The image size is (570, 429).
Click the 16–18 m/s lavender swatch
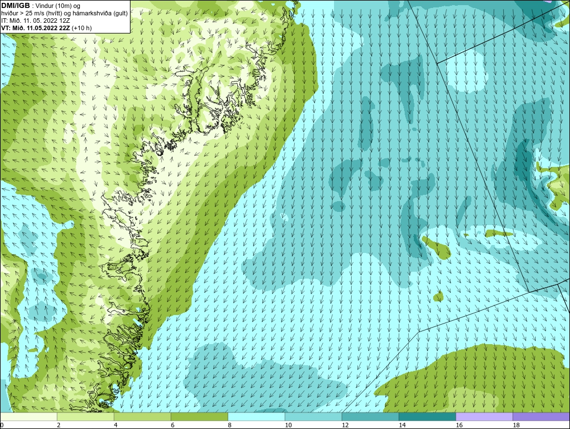(484, 416)
